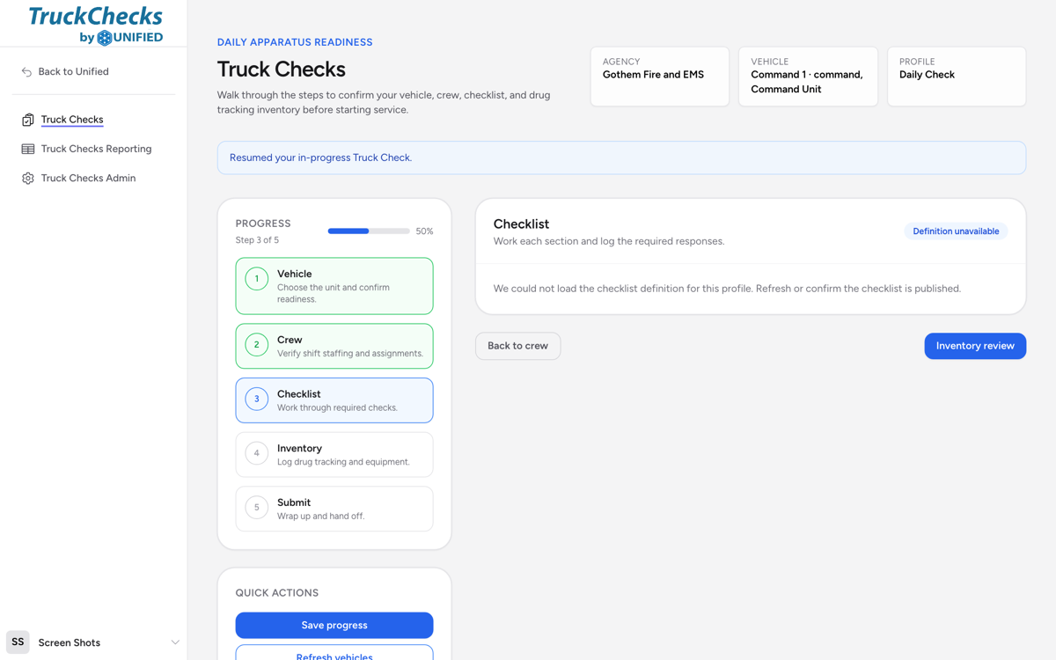Proceed to Inventory review
The image size is (1056, 660).
coord(975,346)
